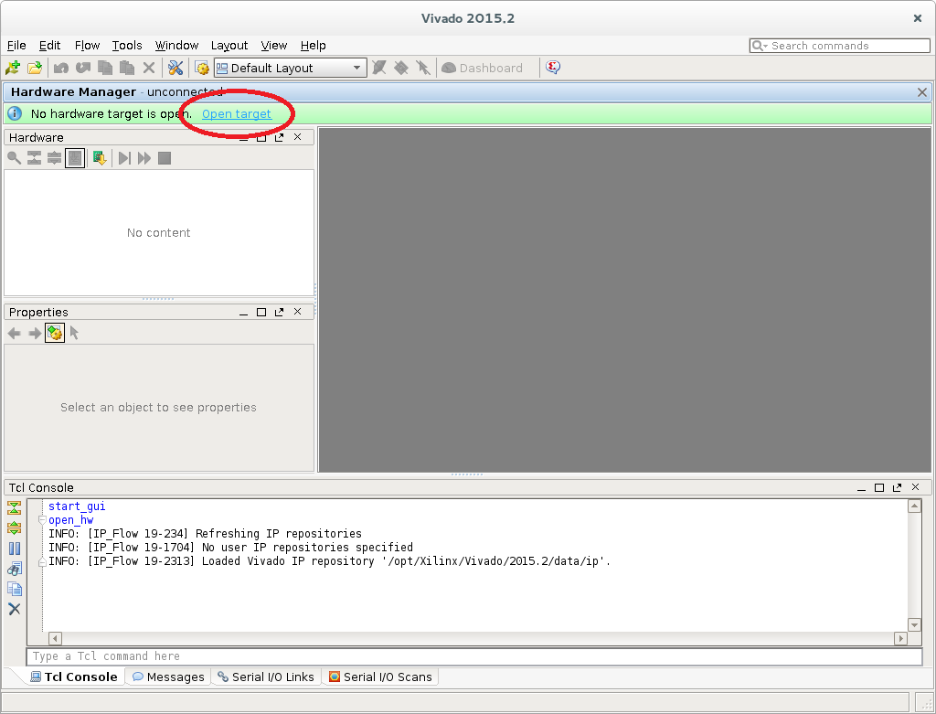936x714 pixels.
Task: Click the Search commands field
Action: coord(840,46)
